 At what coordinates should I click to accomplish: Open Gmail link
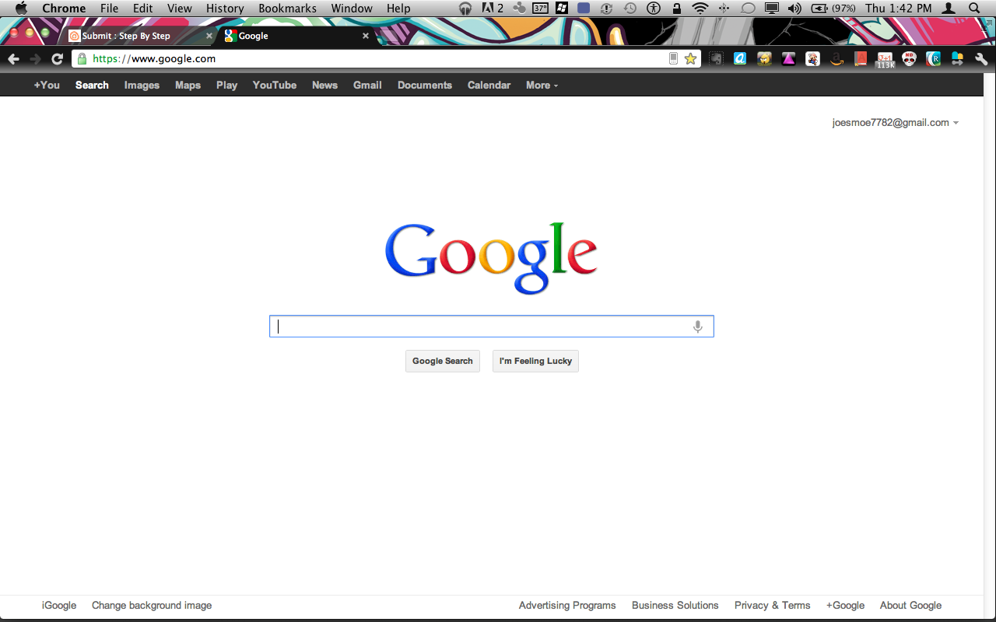(367, 86)
